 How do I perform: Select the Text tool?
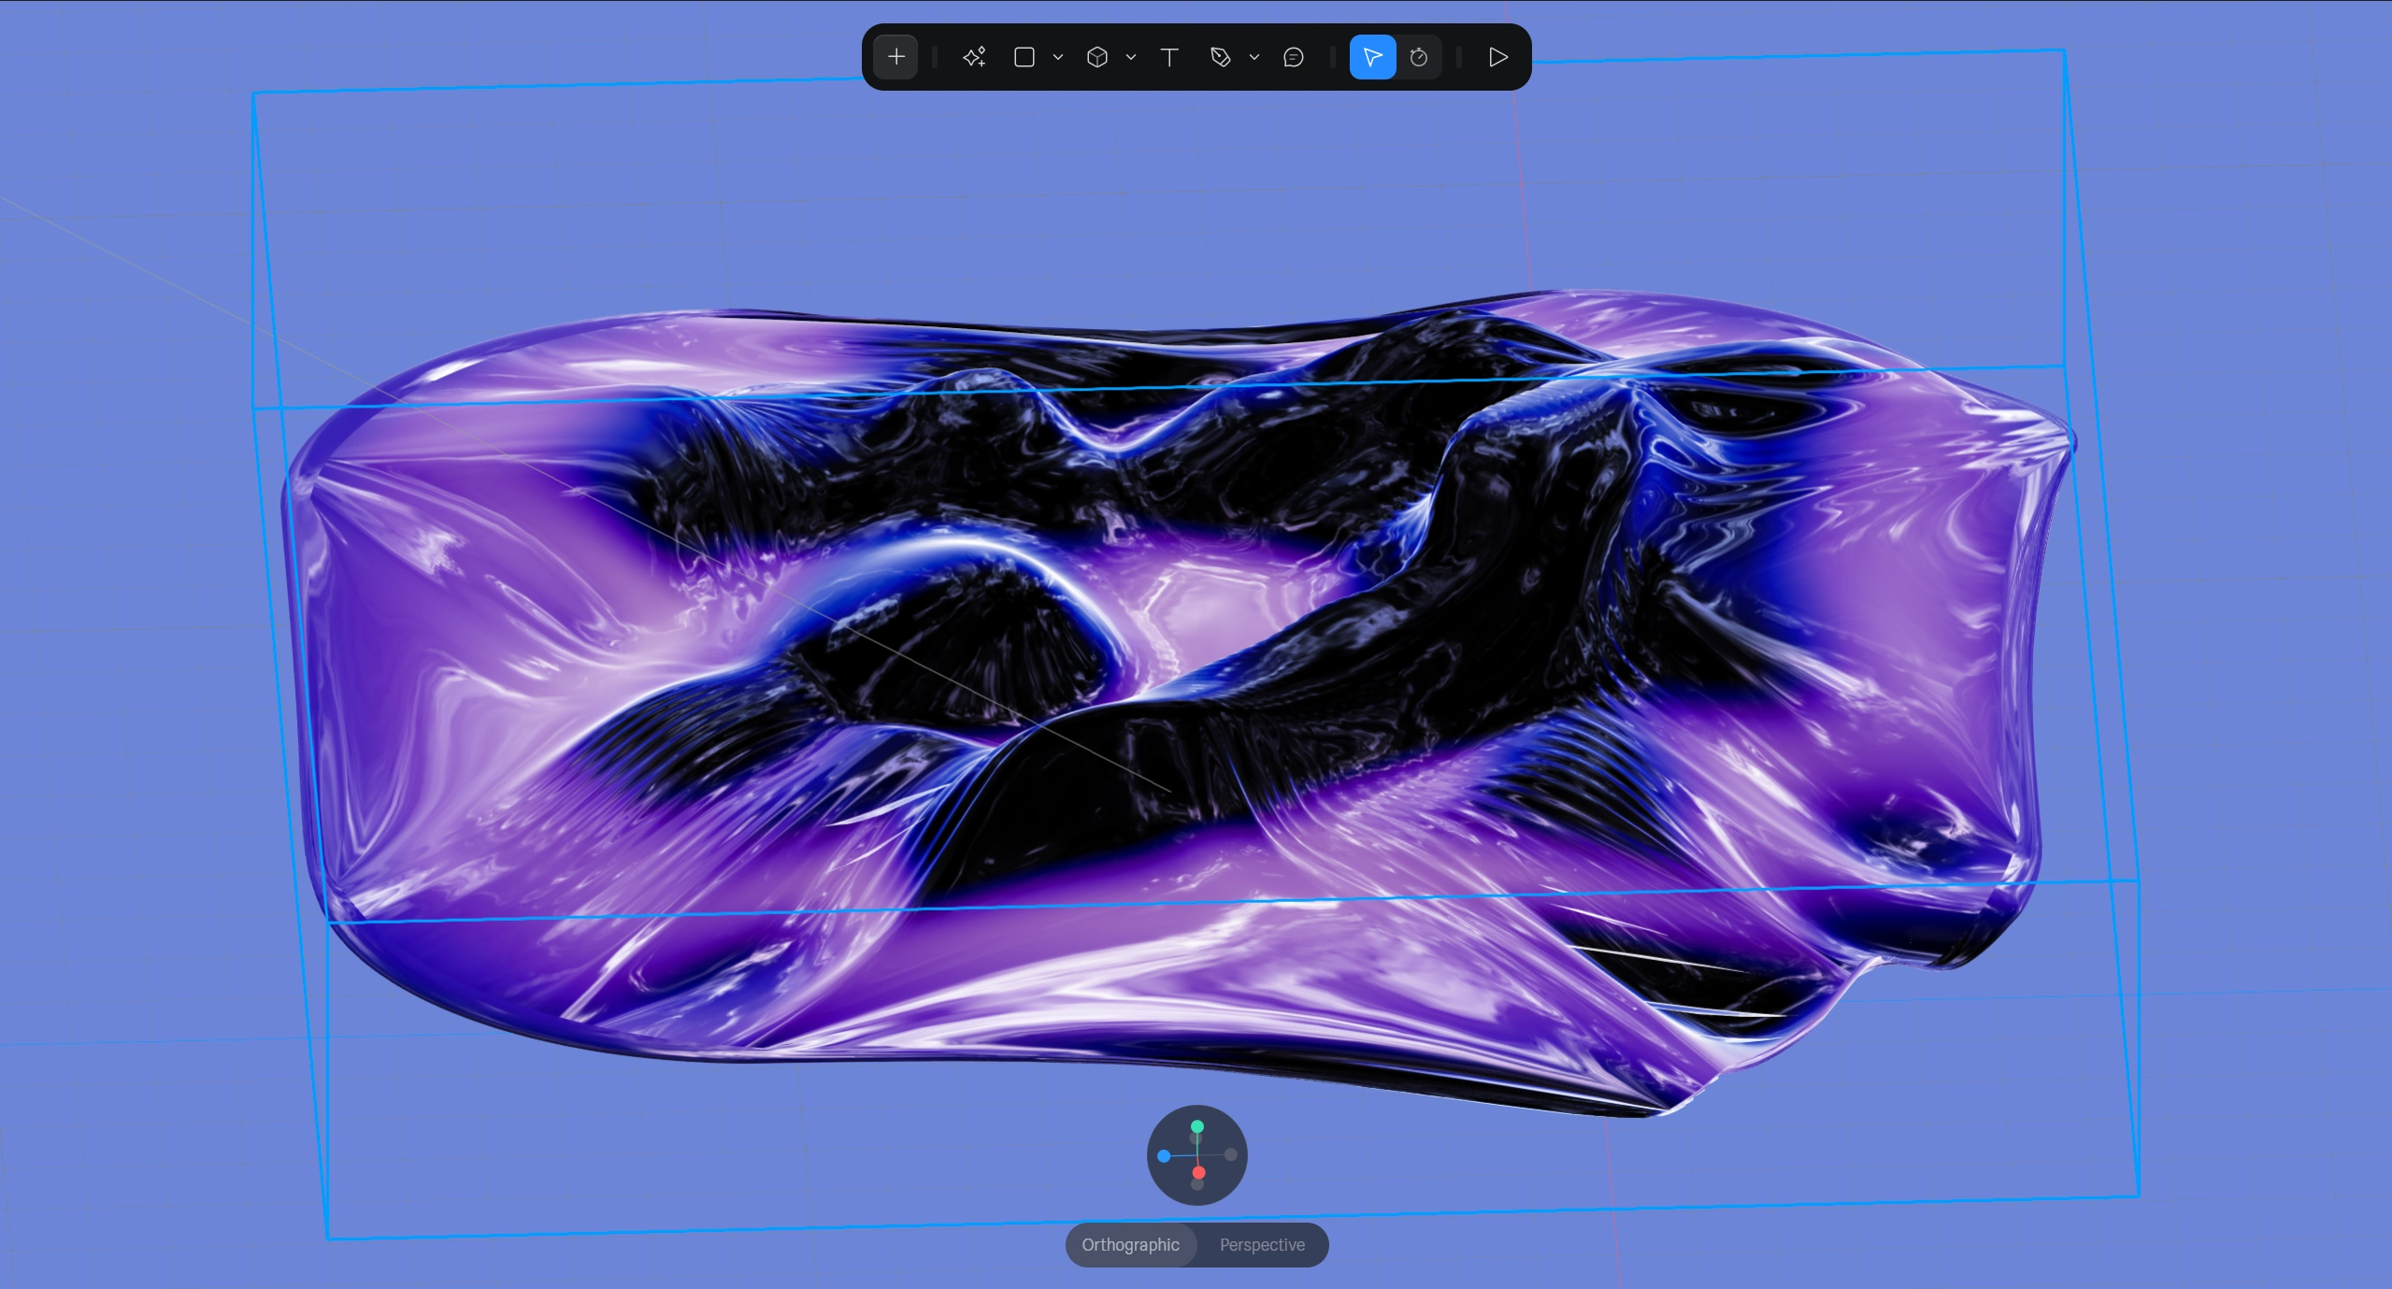point(1169,57)
